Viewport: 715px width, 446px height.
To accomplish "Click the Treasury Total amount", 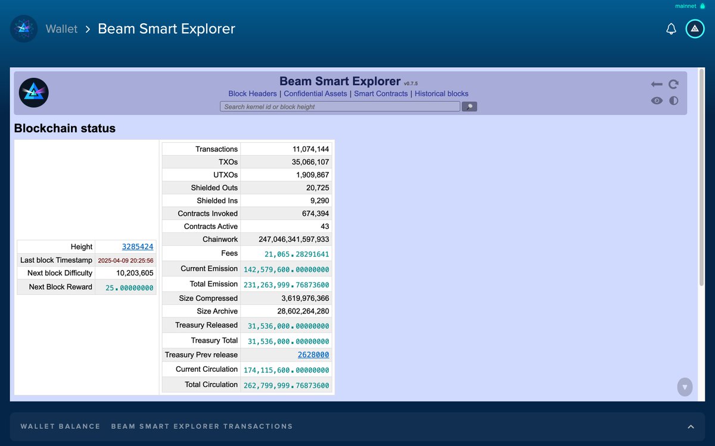I will pyautogui.click(x=288, y=341).
